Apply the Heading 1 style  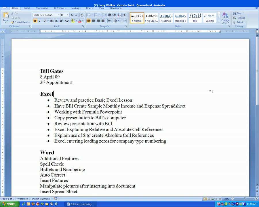click(166, 18)
